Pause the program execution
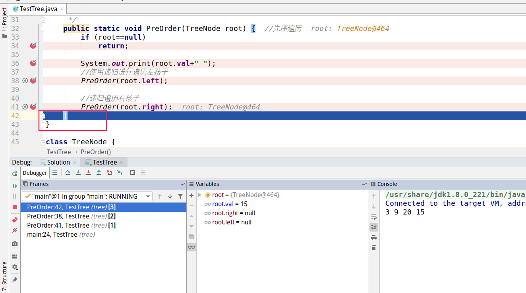This screenshot has height=293, width=526. [x=15, y=196]
